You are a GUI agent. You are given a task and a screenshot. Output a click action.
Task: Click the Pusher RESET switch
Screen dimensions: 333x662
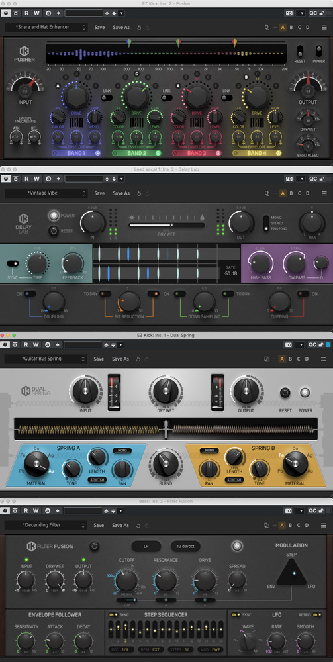pos(300,51)
